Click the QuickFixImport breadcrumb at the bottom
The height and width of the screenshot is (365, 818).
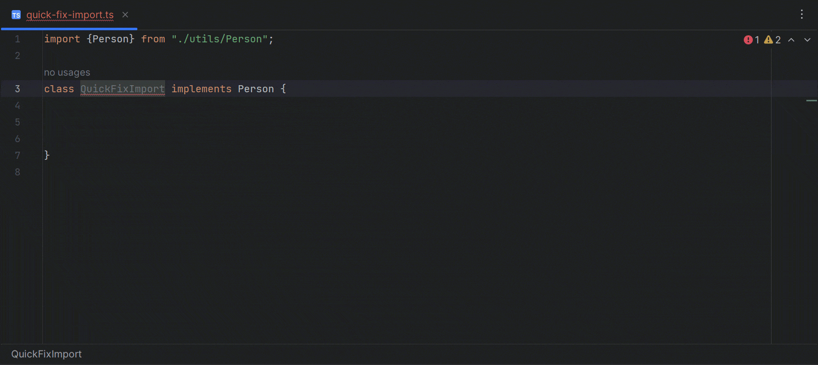click(x=46, y=354)
